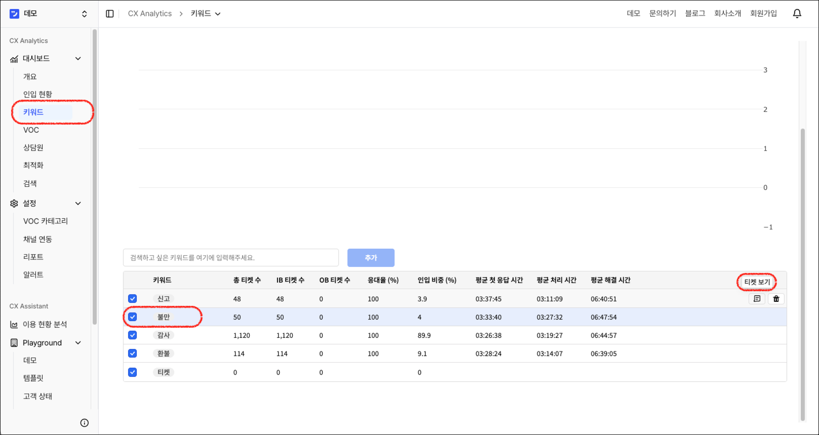819x435 pixels.
Task: Select the 이용 현황 분석 chart icon
Action: pos(14,324)
